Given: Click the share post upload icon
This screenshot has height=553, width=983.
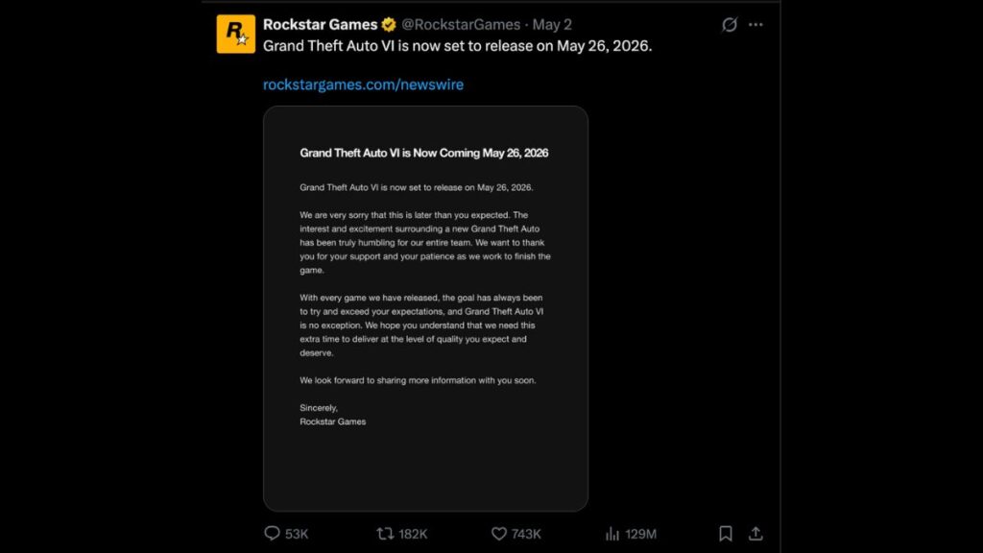Looking at the screenshot, I should 755,534.
